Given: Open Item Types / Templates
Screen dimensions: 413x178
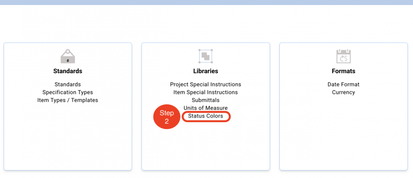Looking at the screenshot, I should pyautogui.click(x=68, y=100).
